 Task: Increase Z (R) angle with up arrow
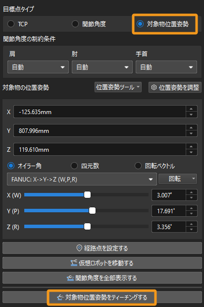(191, 224)
